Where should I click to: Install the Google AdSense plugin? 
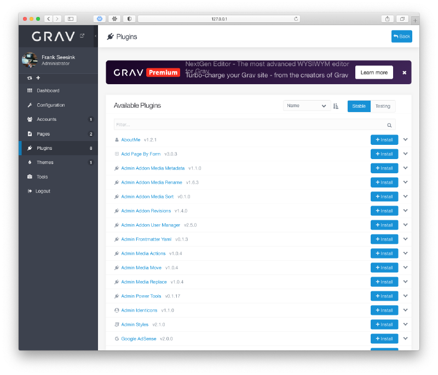click(384, 338)
